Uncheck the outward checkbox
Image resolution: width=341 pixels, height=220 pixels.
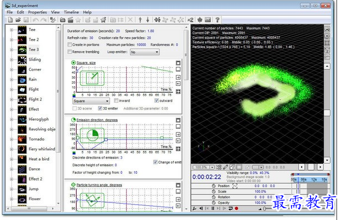[x=156, y=100]
